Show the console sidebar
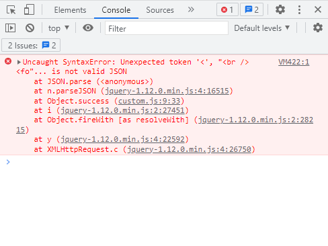 10,28
